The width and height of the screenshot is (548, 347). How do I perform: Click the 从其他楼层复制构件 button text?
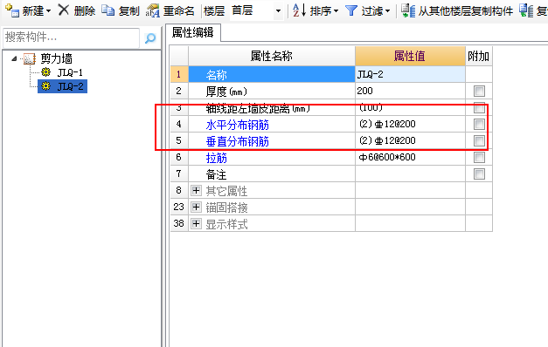point(466,11)
